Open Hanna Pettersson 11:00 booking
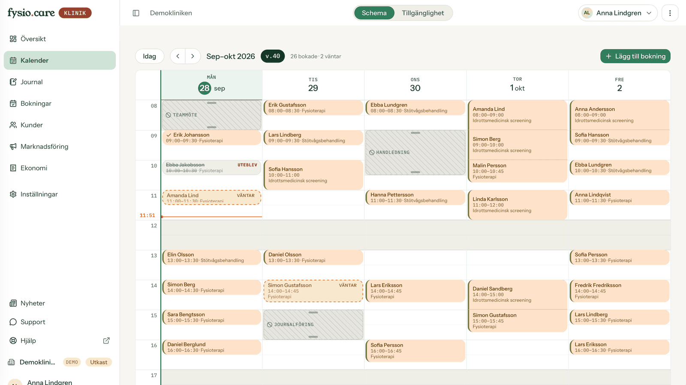 [415, 198]
